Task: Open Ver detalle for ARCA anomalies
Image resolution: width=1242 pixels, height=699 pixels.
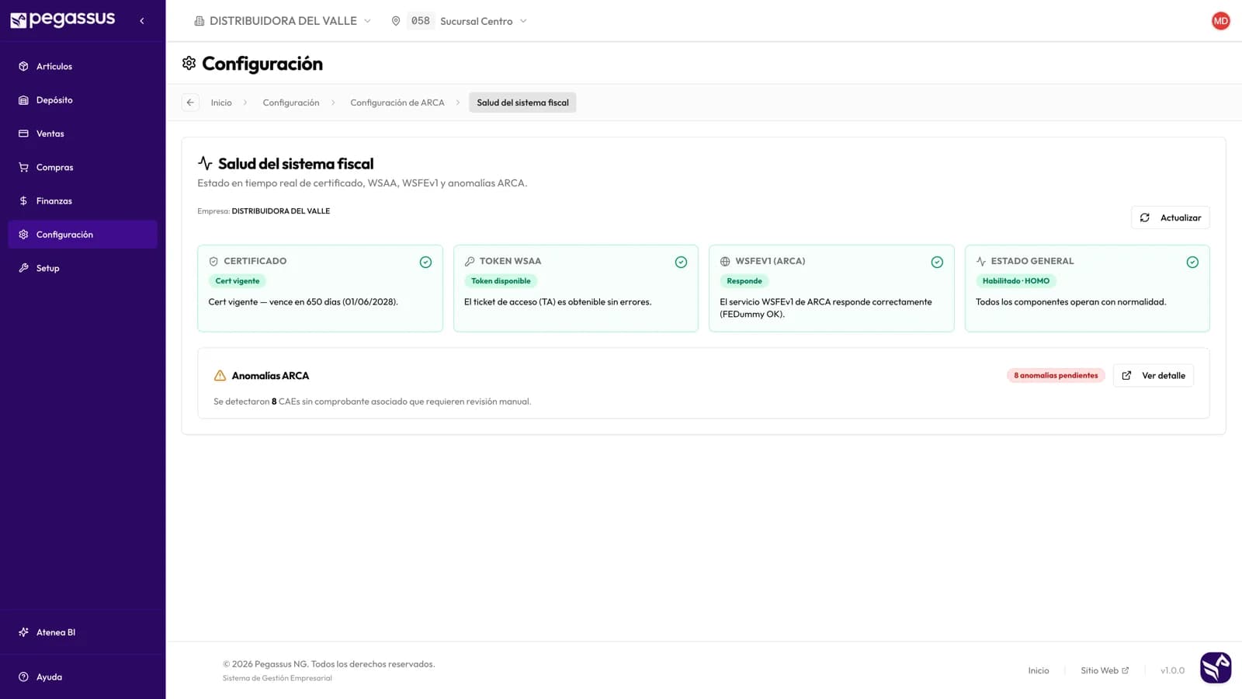Action: coord(1154,376)
